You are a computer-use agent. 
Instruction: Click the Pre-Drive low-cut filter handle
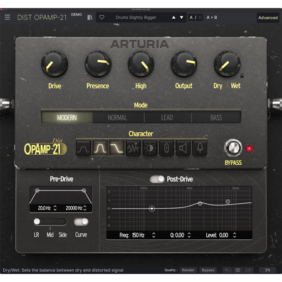37,191
